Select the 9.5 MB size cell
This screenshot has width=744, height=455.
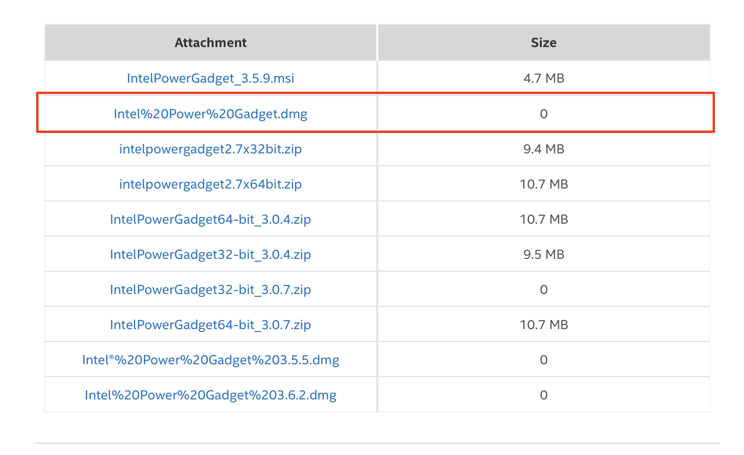click(544, 255)
